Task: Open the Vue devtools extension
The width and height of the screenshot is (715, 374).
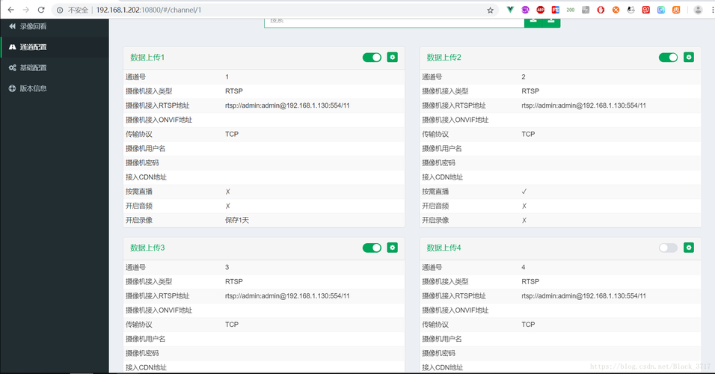Action: point(510,10)
